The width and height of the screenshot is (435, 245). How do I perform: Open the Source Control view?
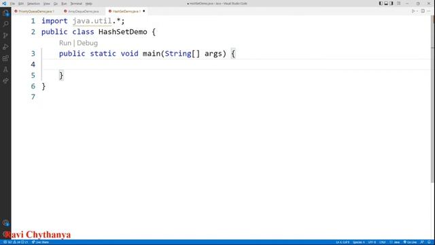pyautogui.click(x=5, y=35)
